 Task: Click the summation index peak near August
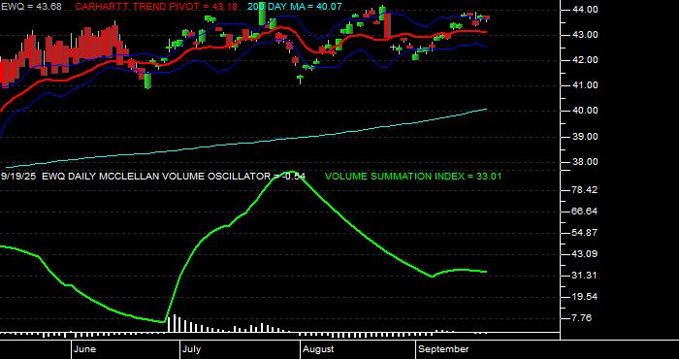pos(292,173)
